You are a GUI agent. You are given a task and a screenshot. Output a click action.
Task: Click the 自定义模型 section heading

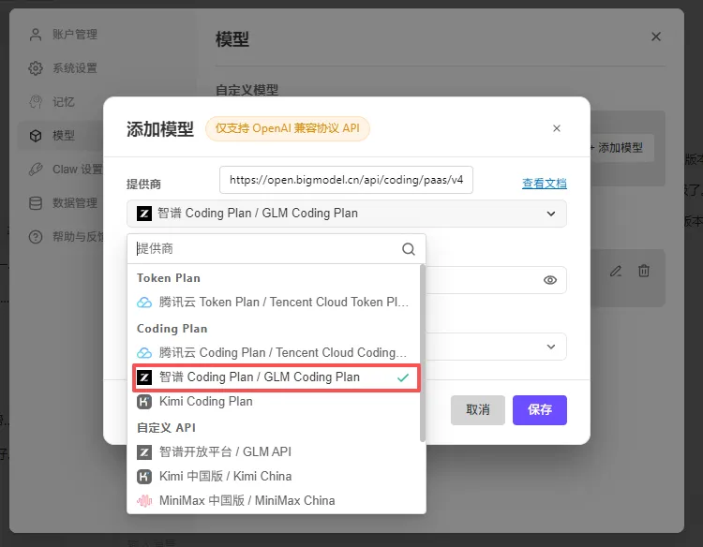tap(247, 91)
